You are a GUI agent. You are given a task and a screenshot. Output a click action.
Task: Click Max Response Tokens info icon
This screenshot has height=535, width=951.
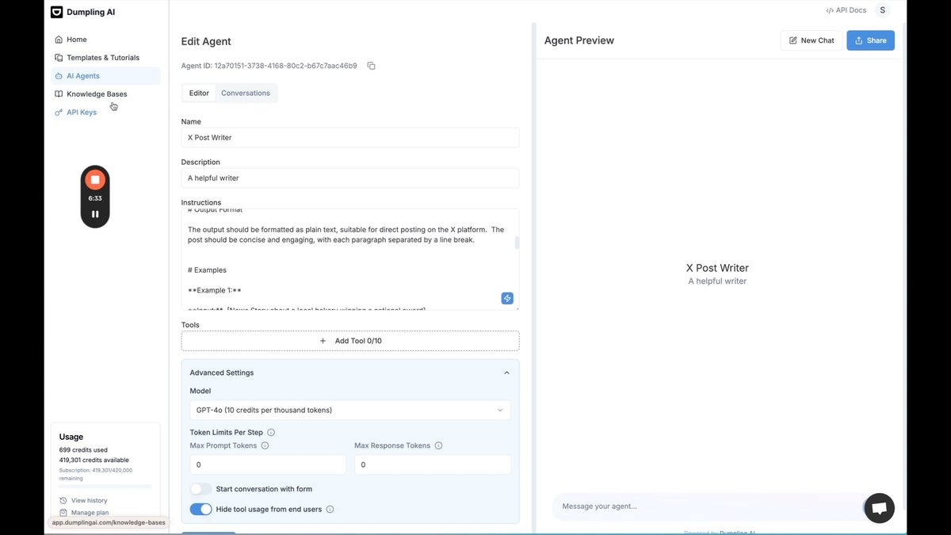[x=438, y=445]
